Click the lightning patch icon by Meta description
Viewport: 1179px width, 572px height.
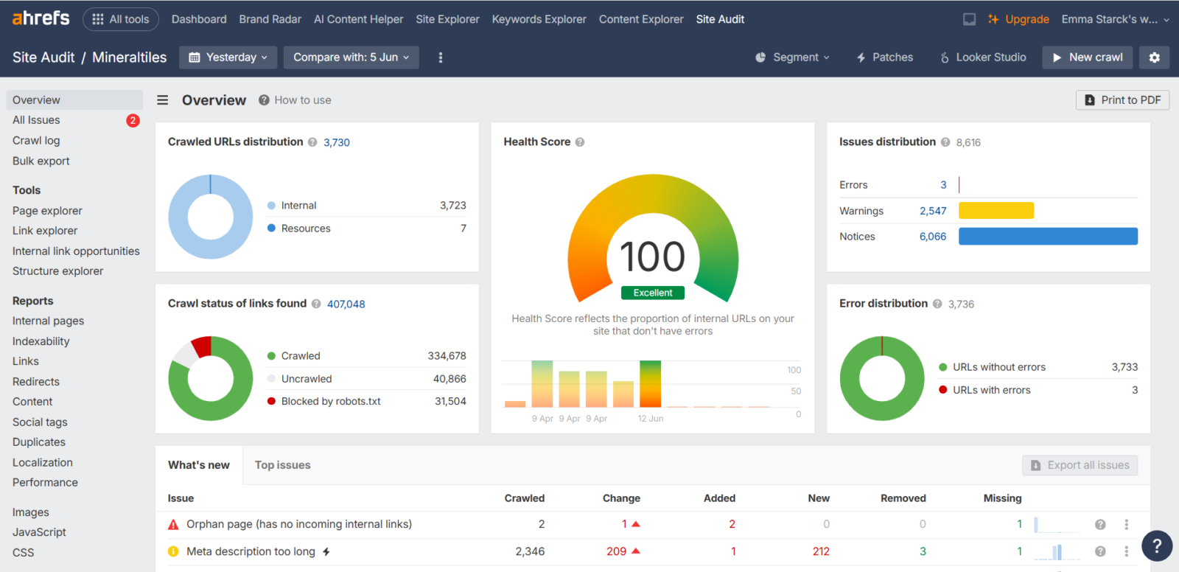[326, 552]
